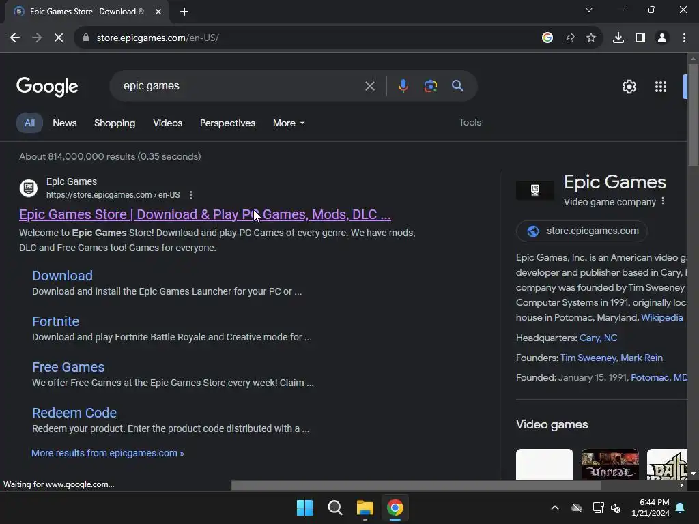Click the Epic Games result favicon
699x524 pixels.
point(29,188)
